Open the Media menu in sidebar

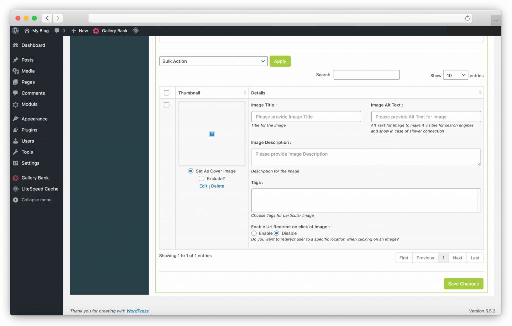28,71
